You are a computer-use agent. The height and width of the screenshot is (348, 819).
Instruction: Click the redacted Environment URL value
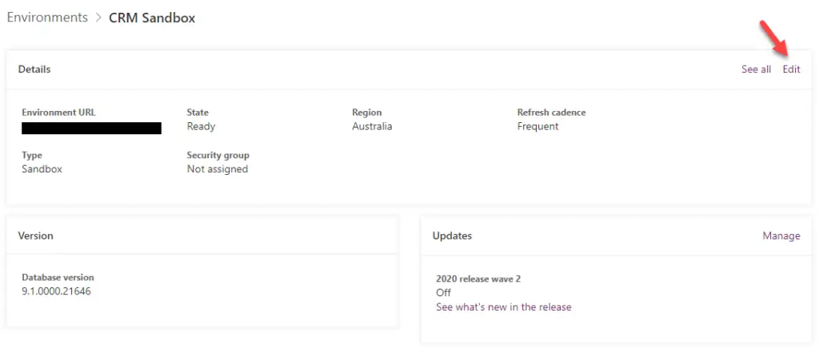(x=91, y=129)
